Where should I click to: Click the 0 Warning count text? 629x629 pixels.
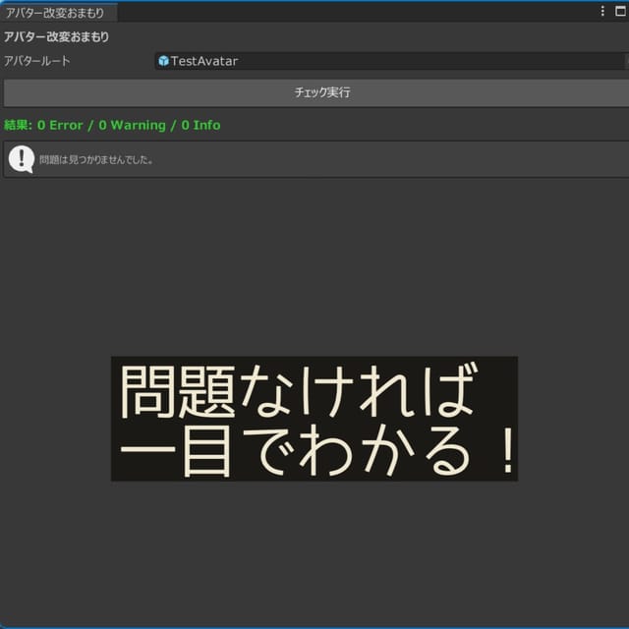coord(132,125)
